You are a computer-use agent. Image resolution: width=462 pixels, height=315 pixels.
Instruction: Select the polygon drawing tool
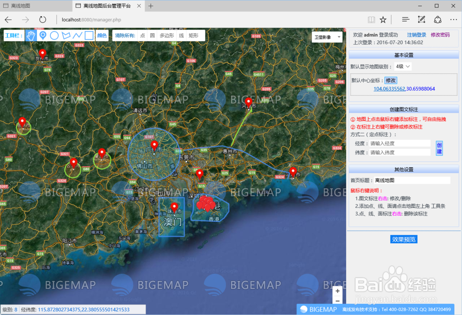(66, 35)
